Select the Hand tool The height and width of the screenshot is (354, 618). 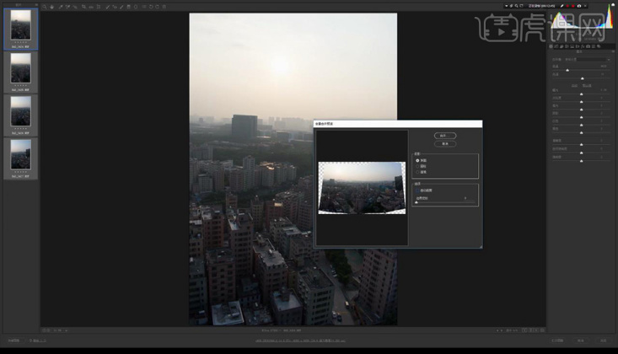[52, 7]
